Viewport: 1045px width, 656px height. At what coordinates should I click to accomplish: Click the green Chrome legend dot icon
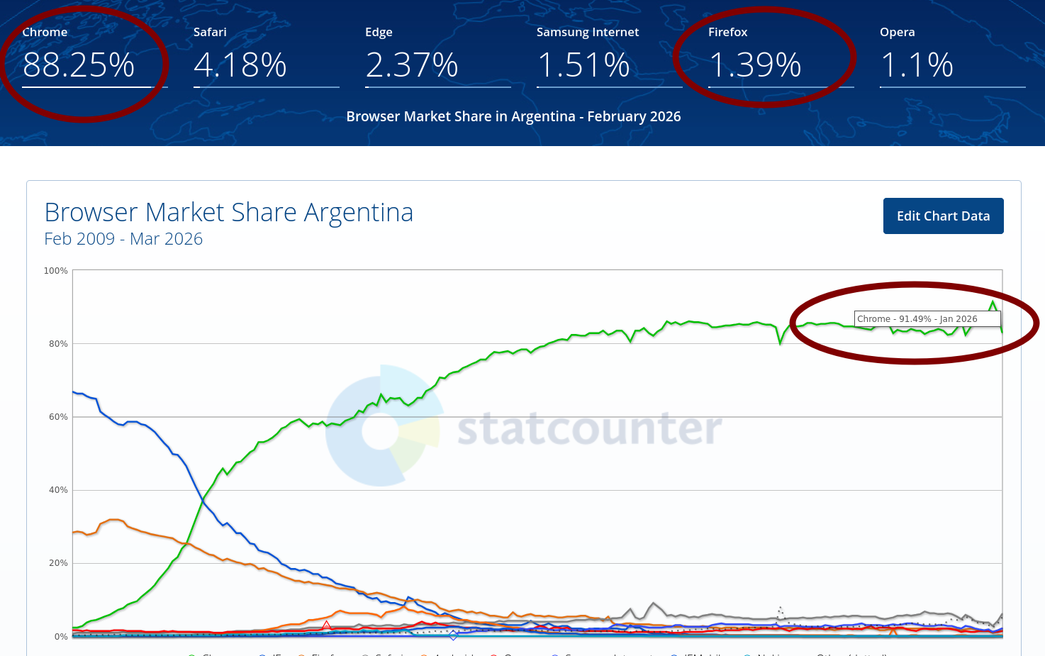(x=191, y=654)
